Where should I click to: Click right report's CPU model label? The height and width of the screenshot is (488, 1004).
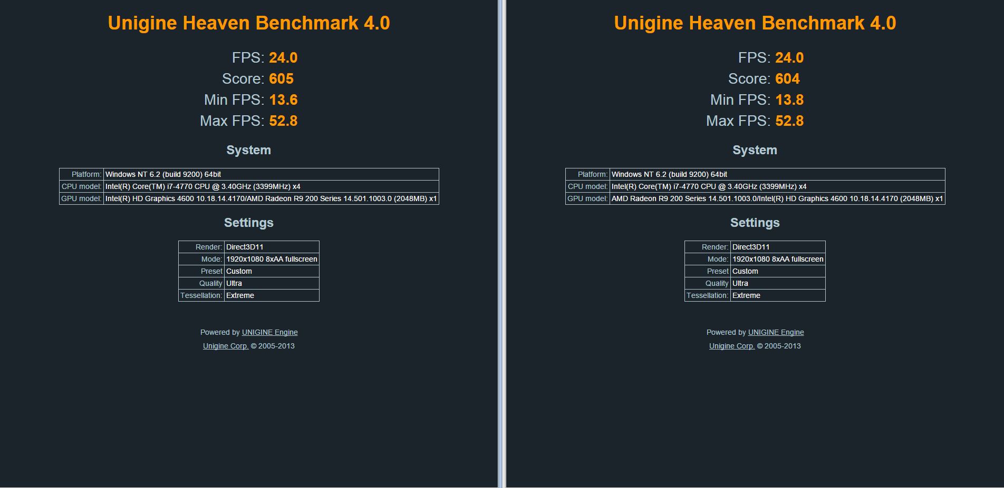click(x=587, y=186)
